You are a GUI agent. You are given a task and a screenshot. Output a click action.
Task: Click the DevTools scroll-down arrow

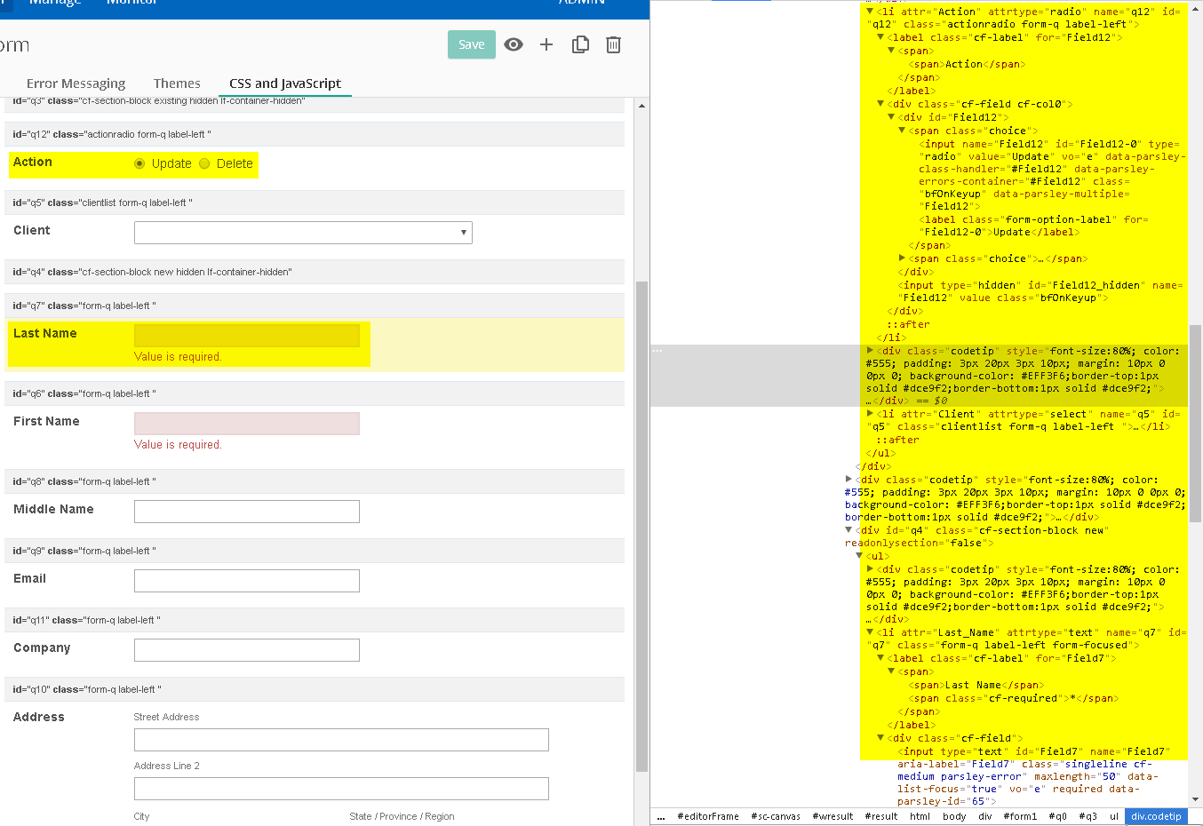point(1195,799)
